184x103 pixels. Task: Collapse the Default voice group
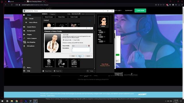click(90, 20)
